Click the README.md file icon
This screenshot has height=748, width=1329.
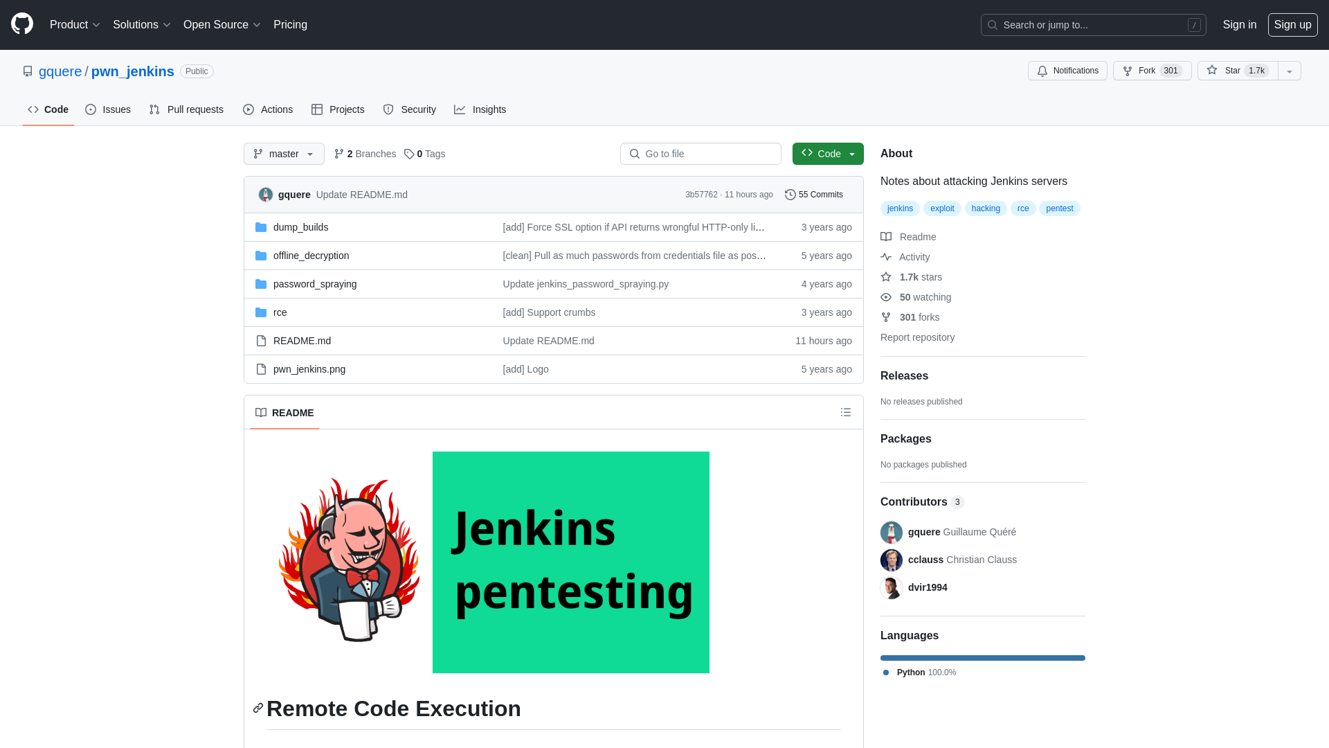coord(261,341)
